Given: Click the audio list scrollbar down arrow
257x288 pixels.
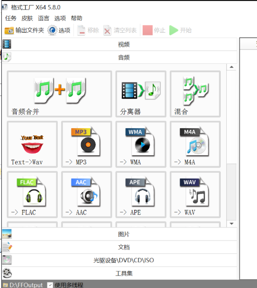Looking at the screenshot, I should [x=231, y=224].
